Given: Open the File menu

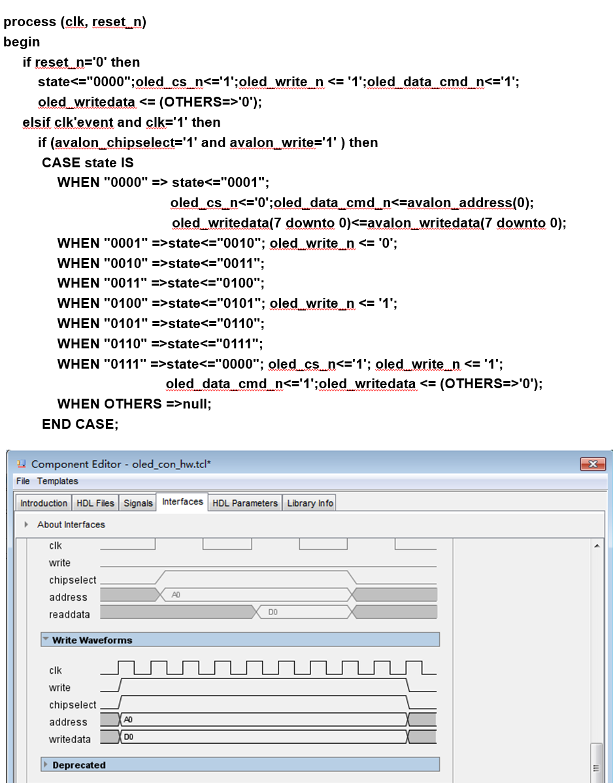Looking at the screenshot, I should pyautogui.click(x=23, y=481).
